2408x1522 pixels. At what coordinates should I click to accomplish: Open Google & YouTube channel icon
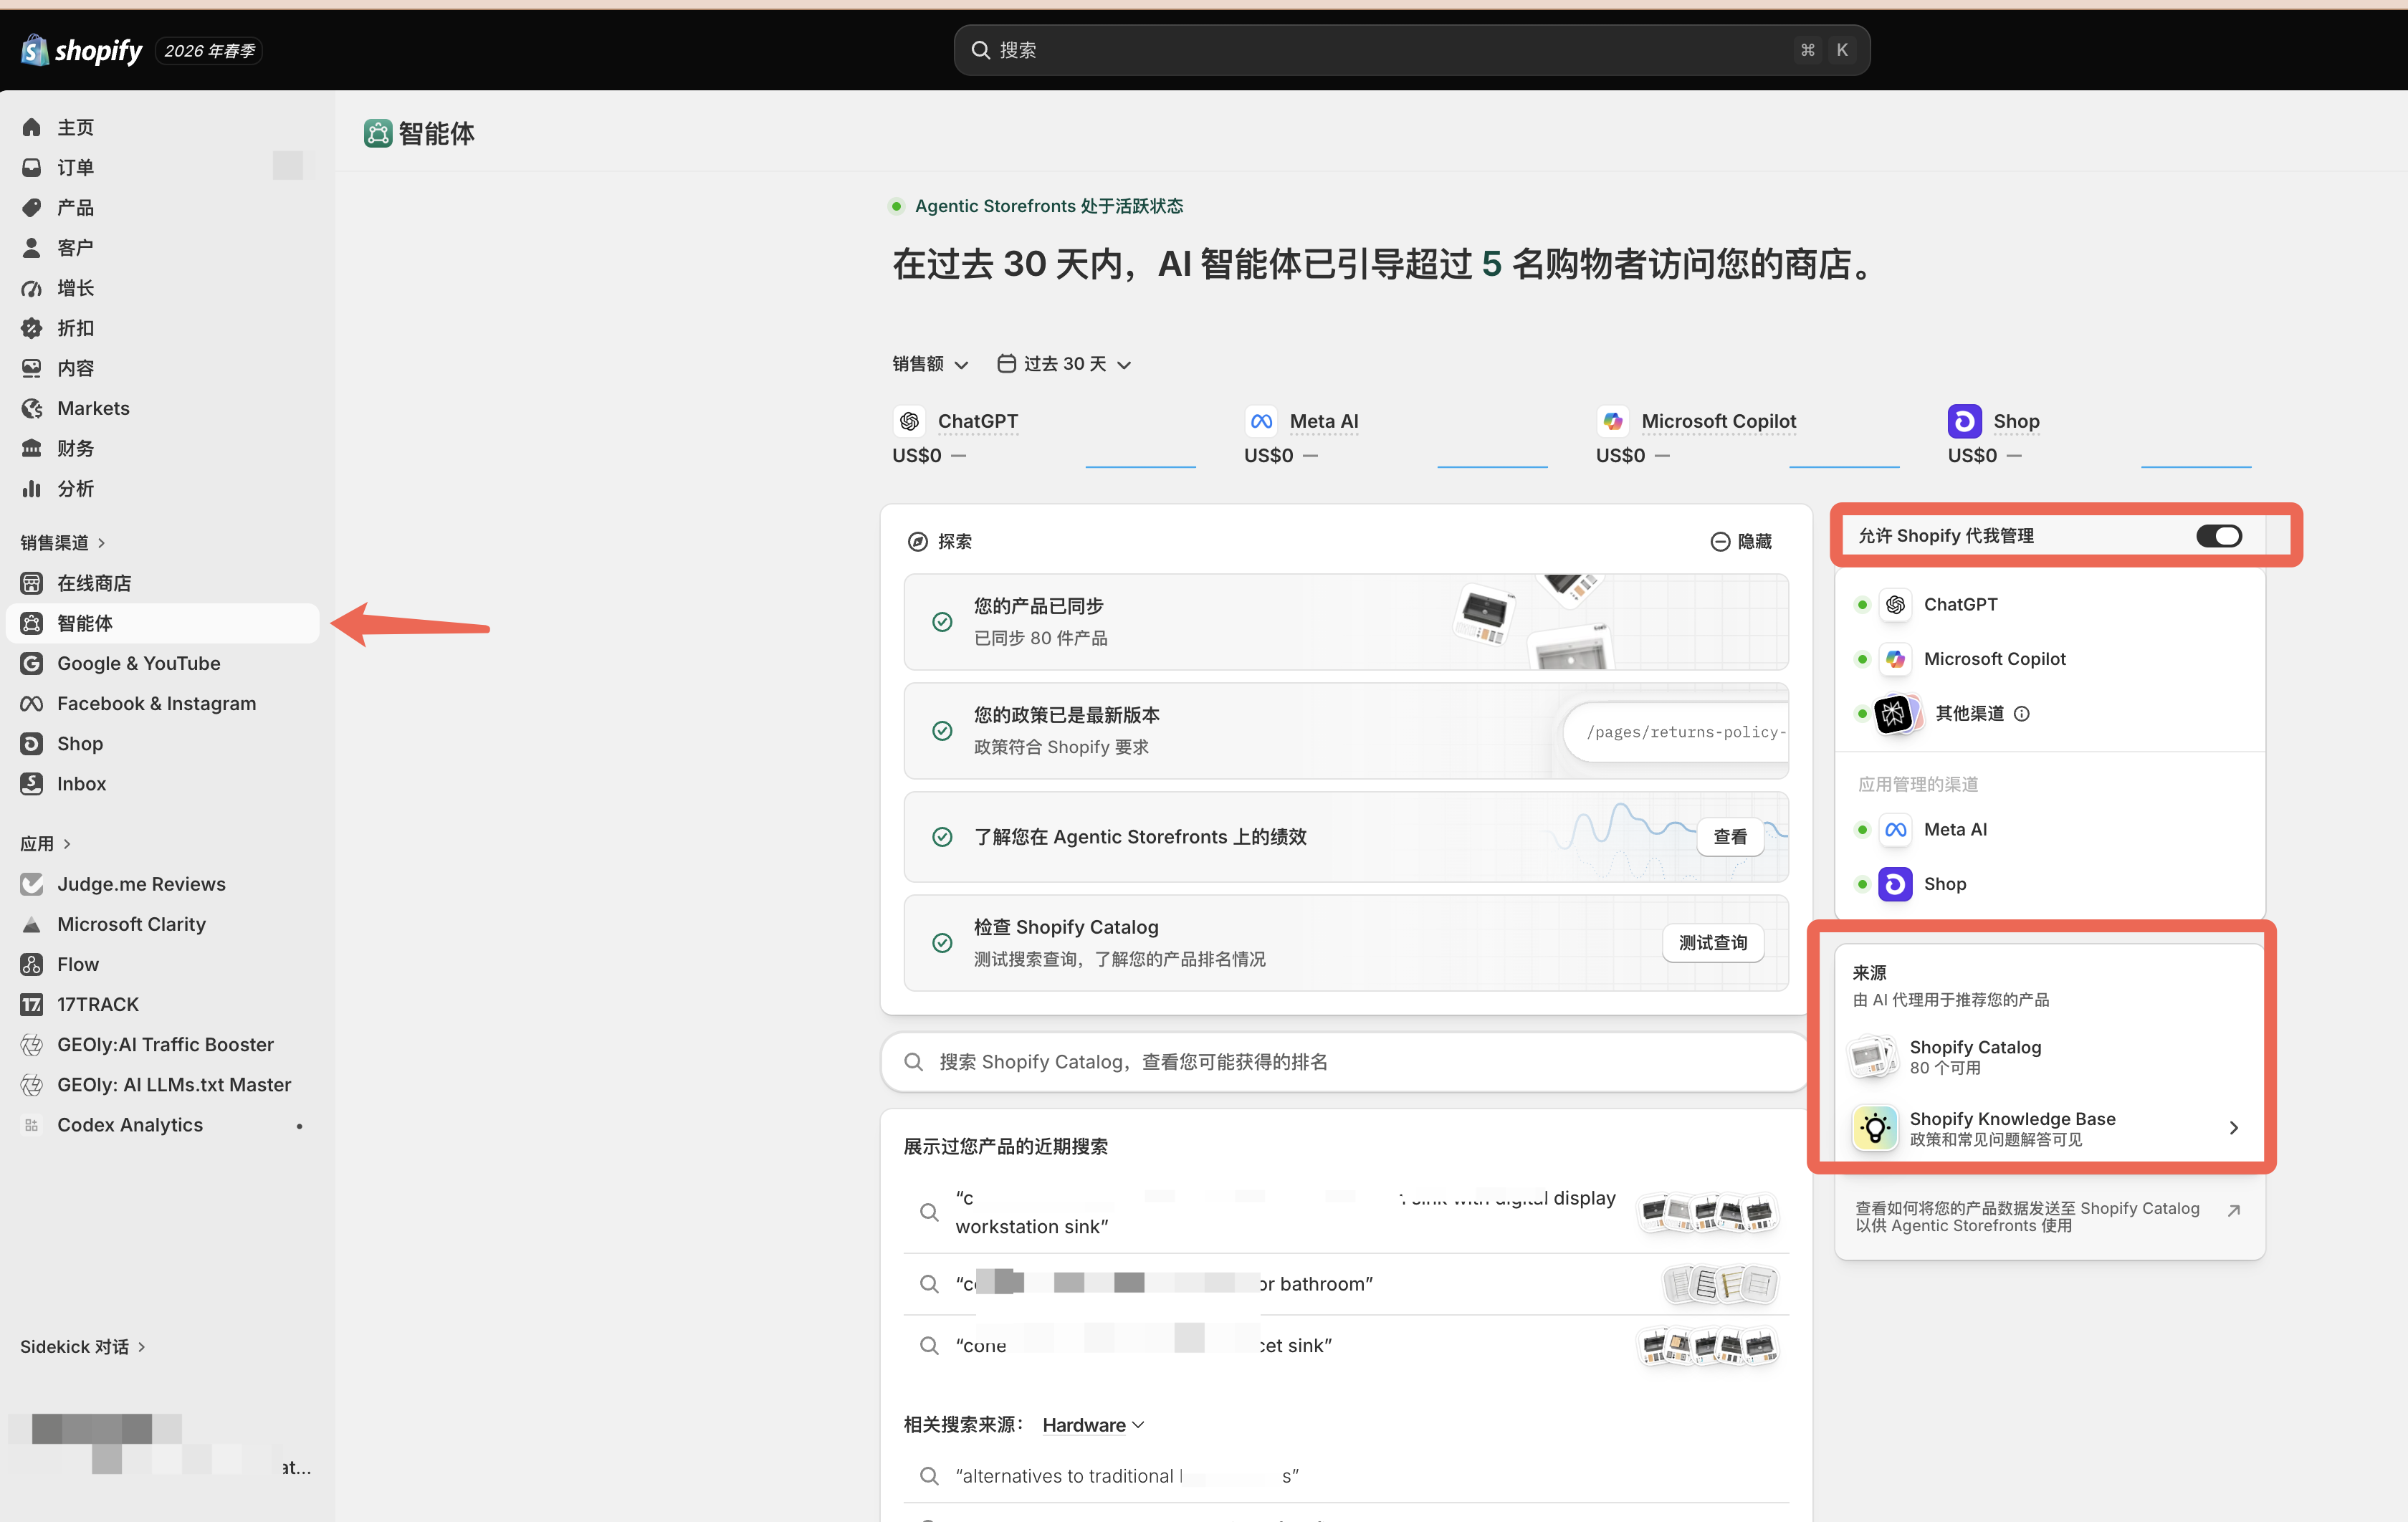click(32, 663)
